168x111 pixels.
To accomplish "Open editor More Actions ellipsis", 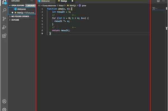I will click(x=163, y=1).
